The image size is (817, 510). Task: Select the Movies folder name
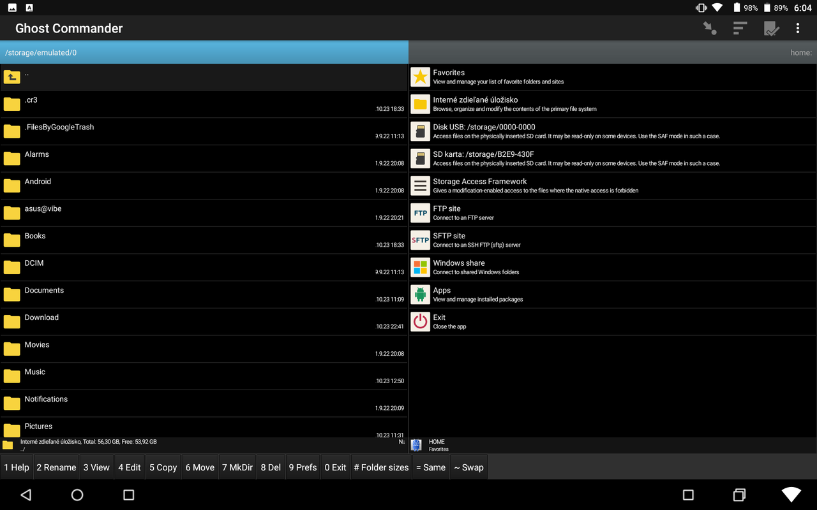coord(37,345)
